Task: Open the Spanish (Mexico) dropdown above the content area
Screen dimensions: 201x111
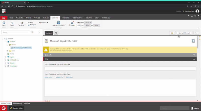Action: (184, 33)
